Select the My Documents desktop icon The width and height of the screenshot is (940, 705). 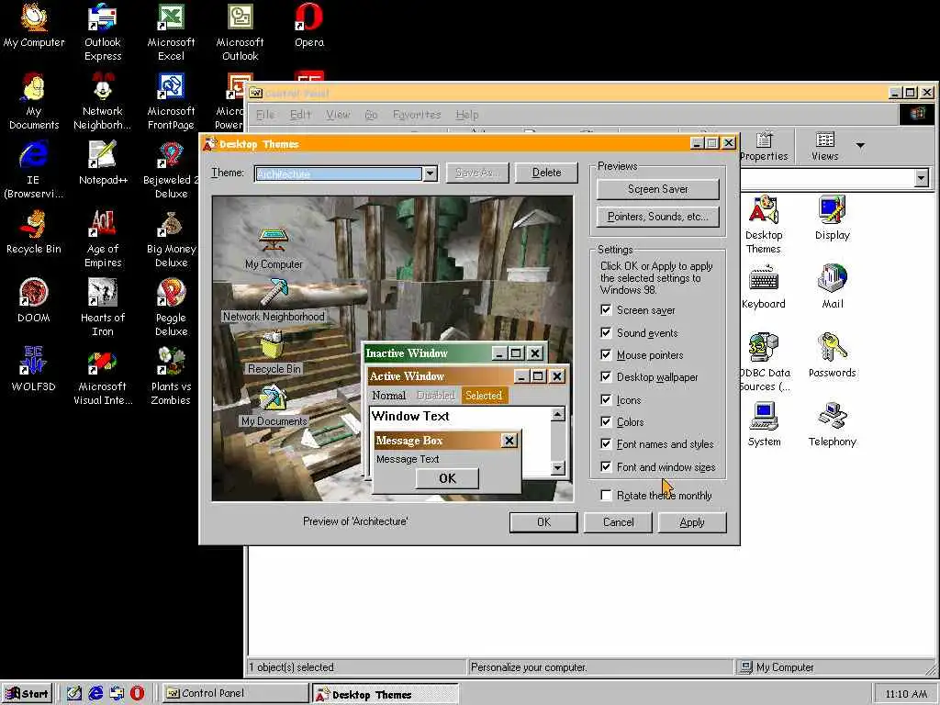(34, 101)
